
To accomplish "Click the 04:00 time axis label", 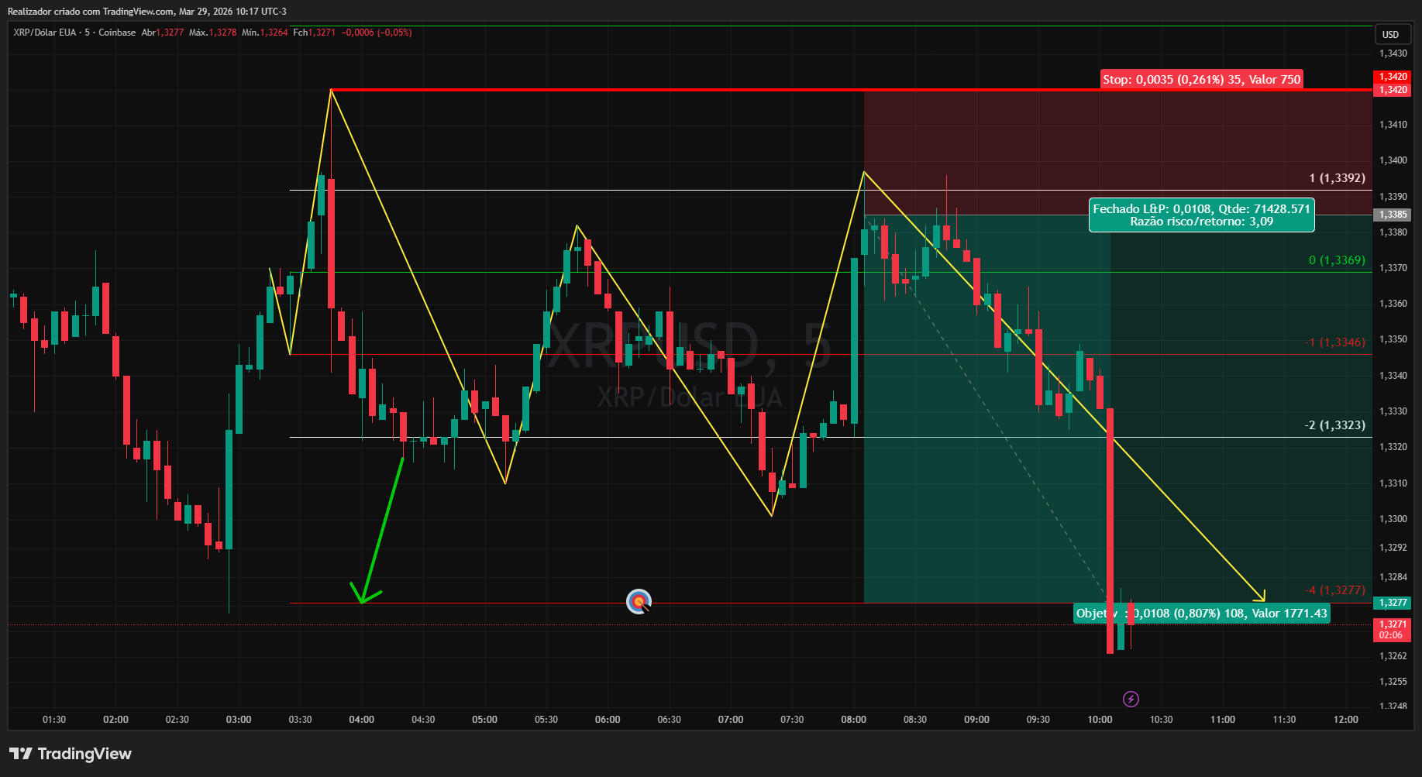I will coord(361,720).
